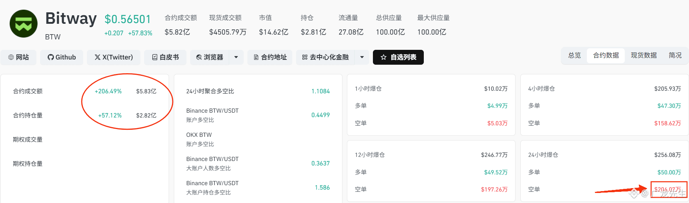Click the 4小时爆仓 total $205.93万

[667, 89]
